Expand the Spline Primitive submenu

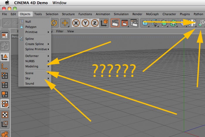35,49
